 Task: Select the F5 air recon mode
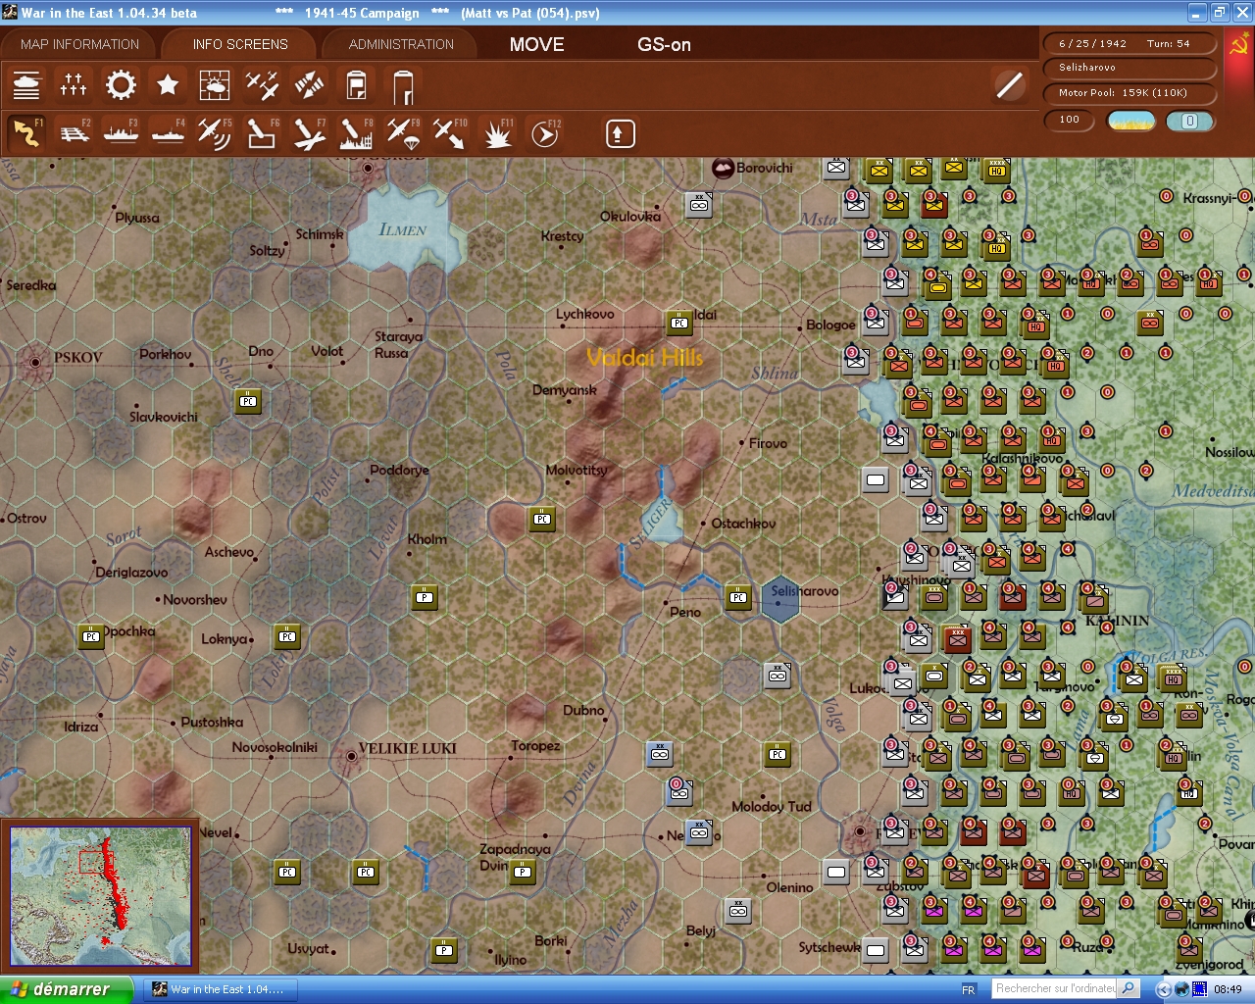(x=215, y=133)
